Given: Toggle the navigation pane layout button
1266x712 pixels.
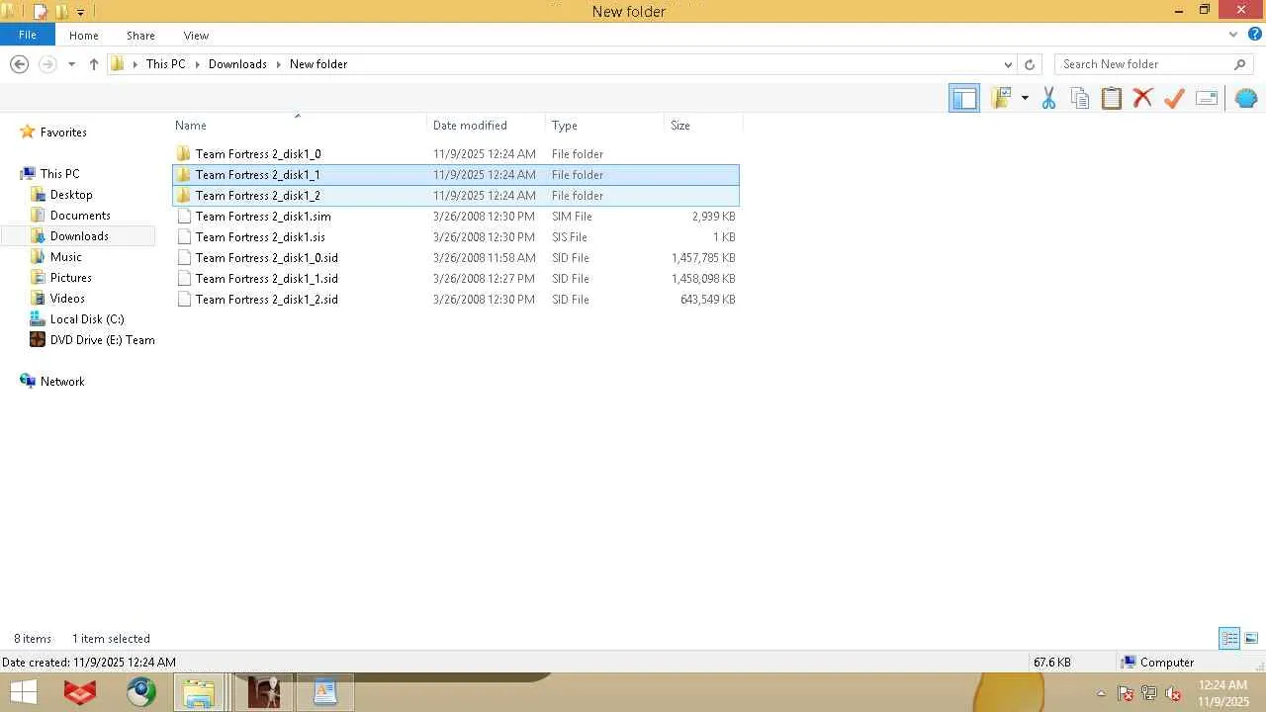Looking at the screenshot, I should pyautogui.click(x=964, y=98).
